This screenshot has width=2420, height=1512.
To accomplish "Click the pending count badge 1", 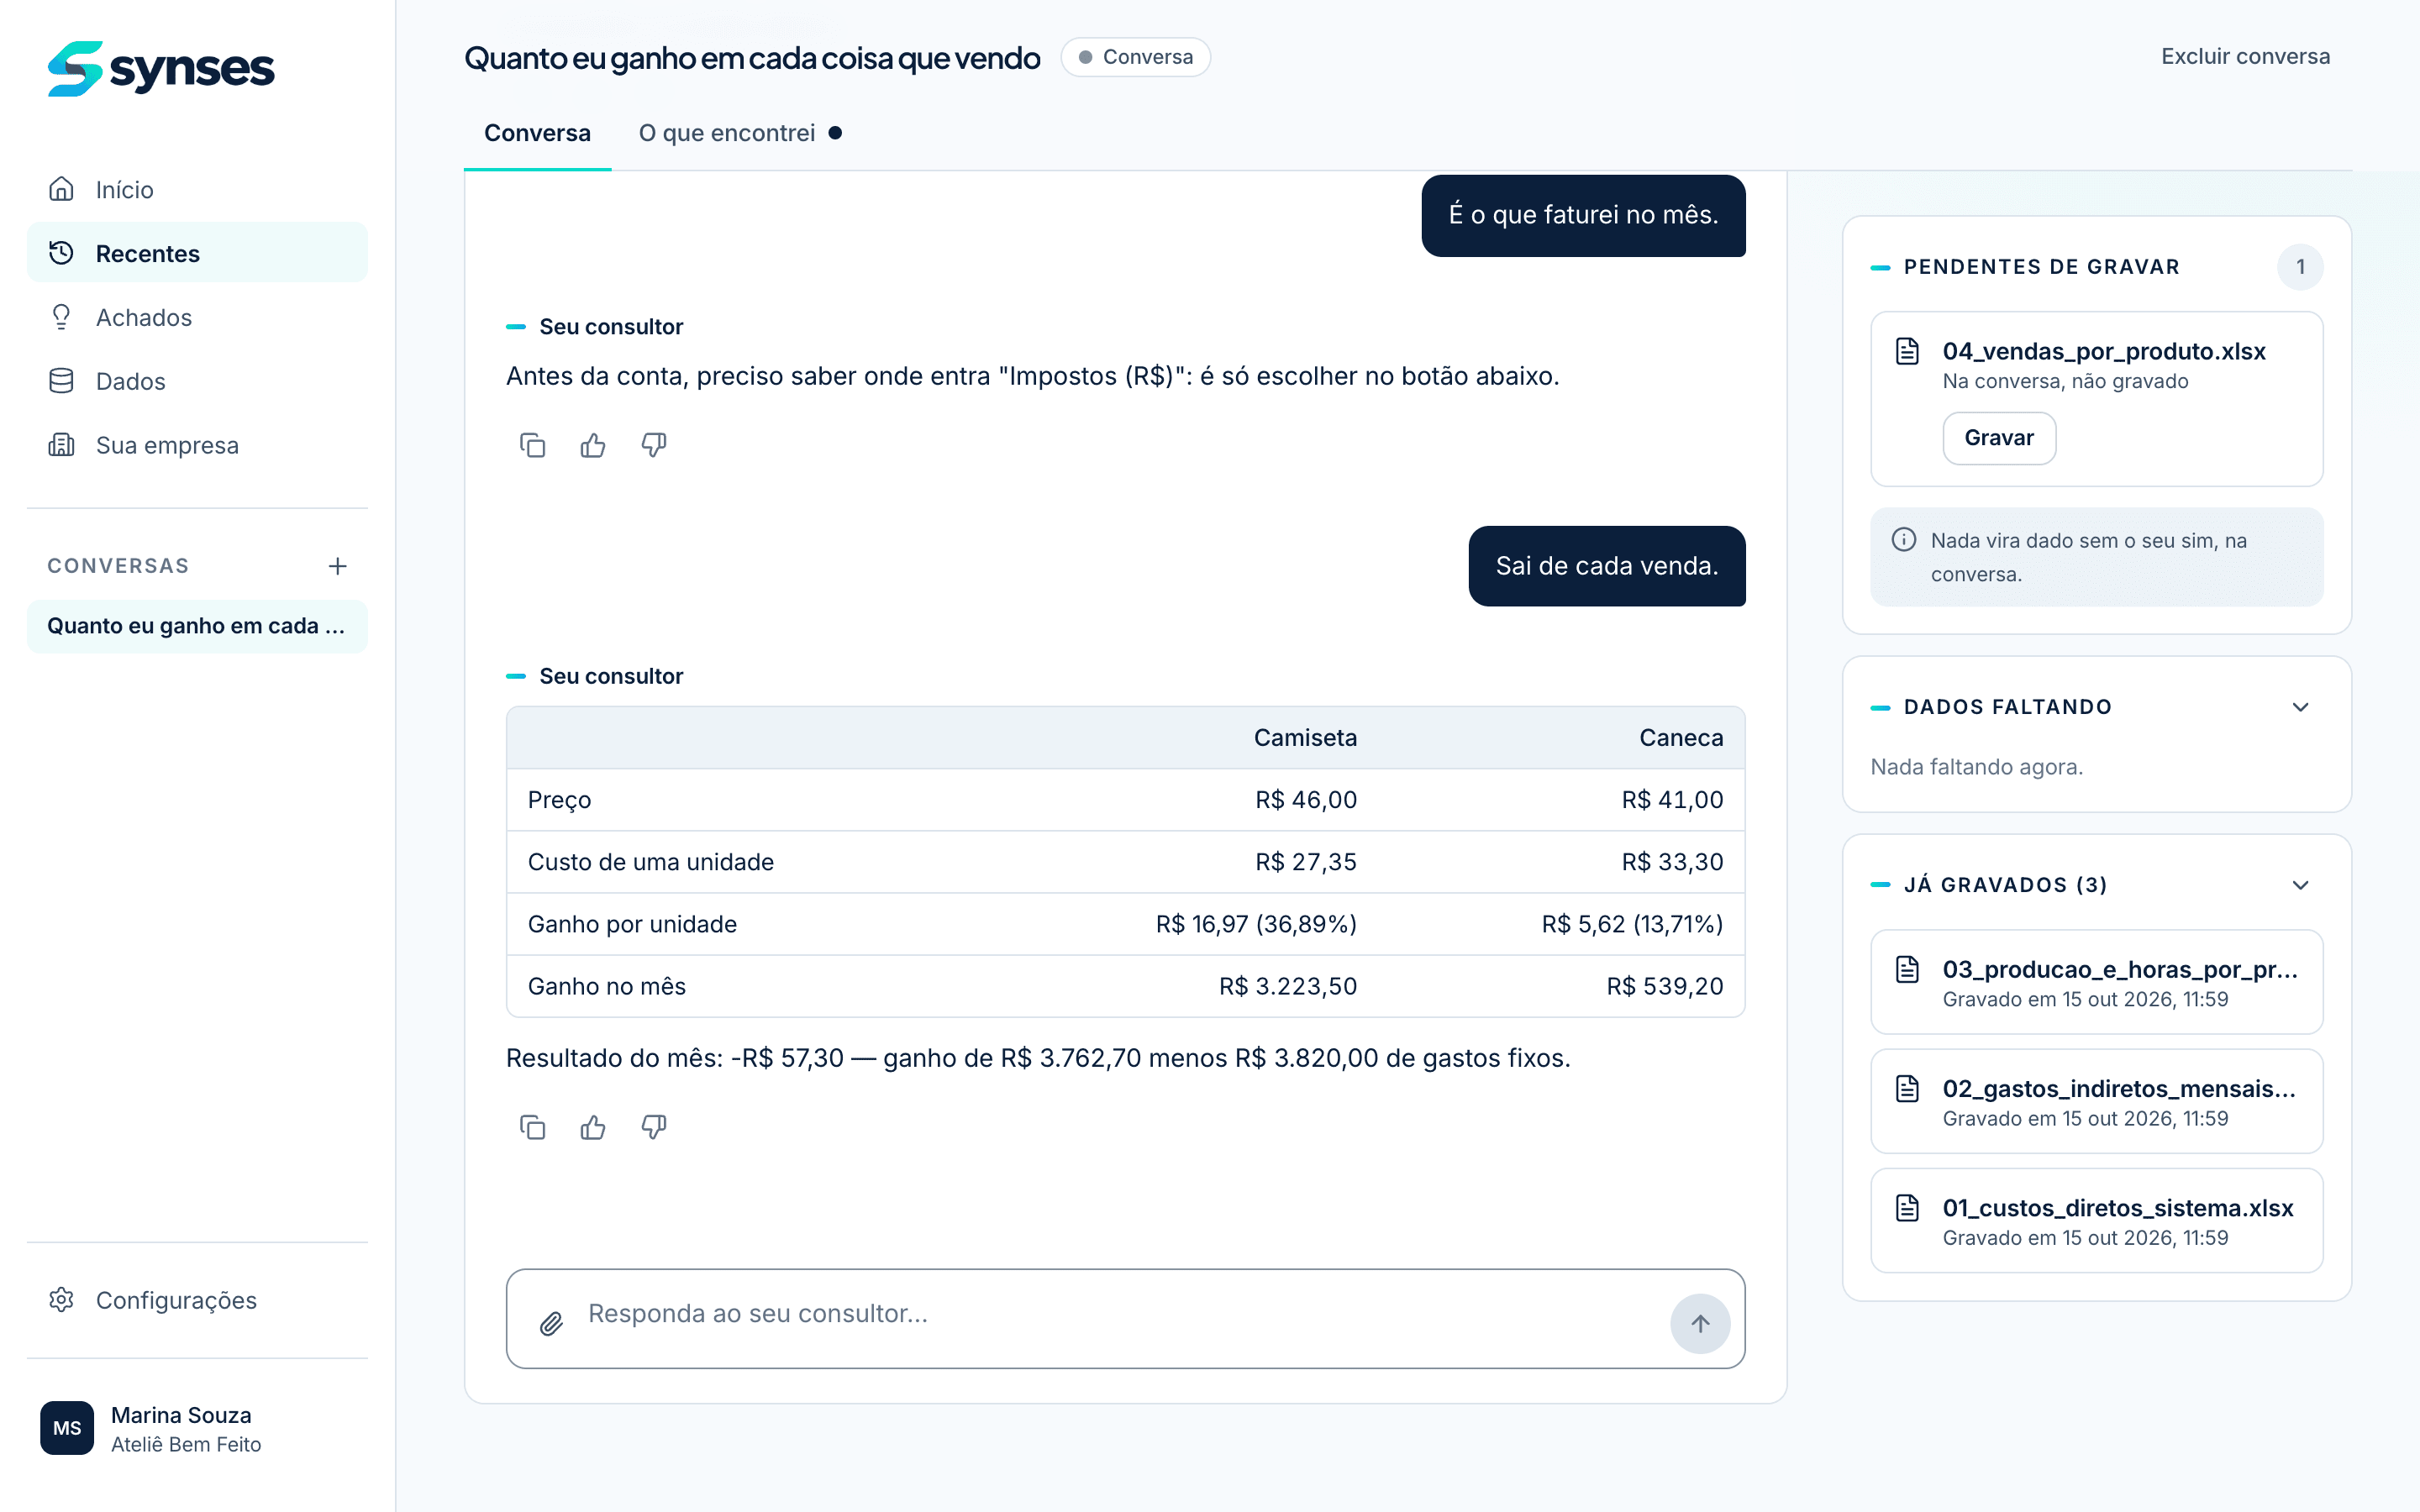I will 2300,267.
